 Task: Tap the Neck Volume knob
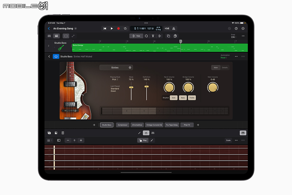pyautogui.click(x=169, y=88)
